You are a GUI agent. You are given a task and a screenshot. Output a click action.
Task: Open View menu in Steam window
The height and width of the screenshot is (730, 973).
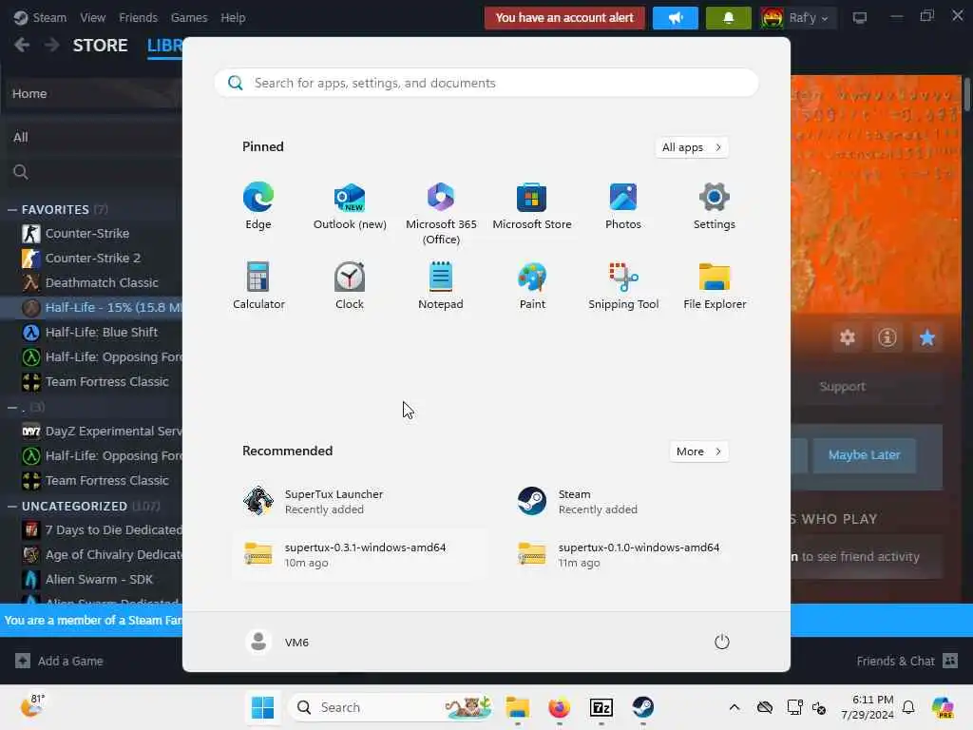92,17
